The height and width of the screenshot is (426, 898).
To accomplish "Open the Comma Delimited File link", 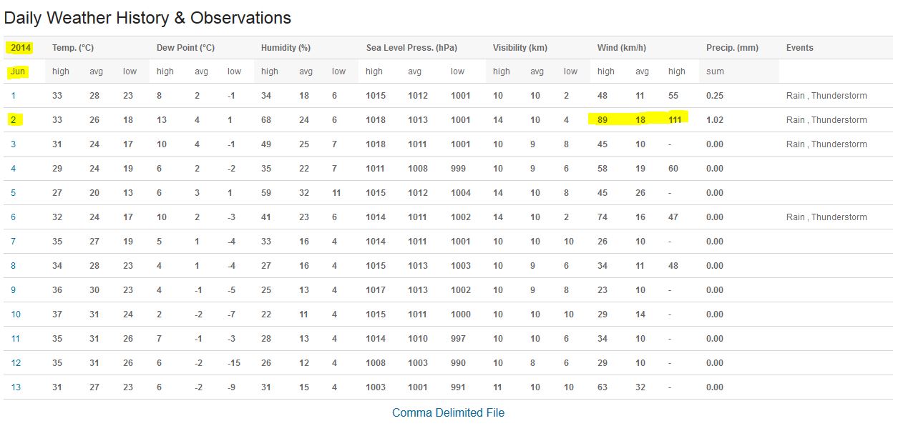I will [448, 412].
